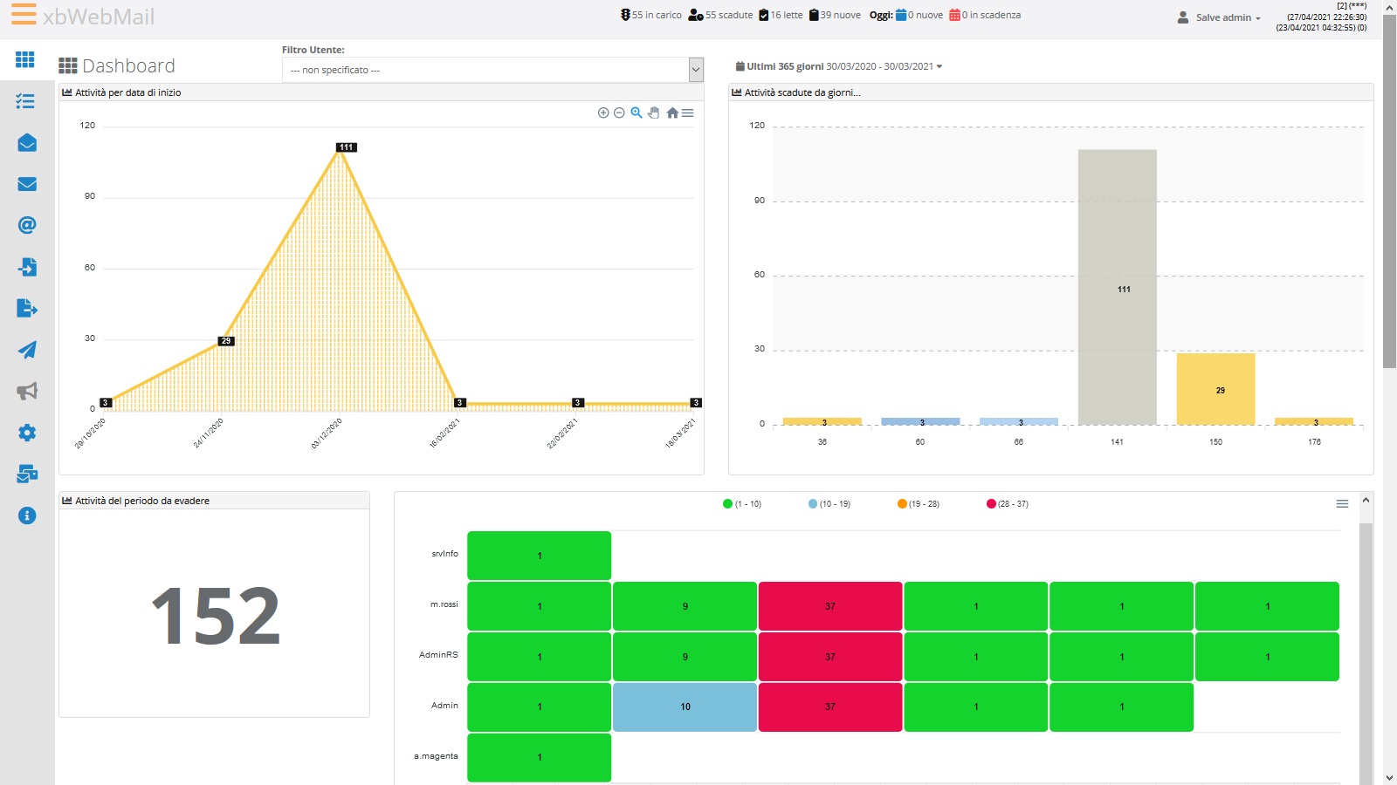1397x785 pixels.
Task: Open the megaphone announcements sidebar icon
Action: (x=27, y=391)
